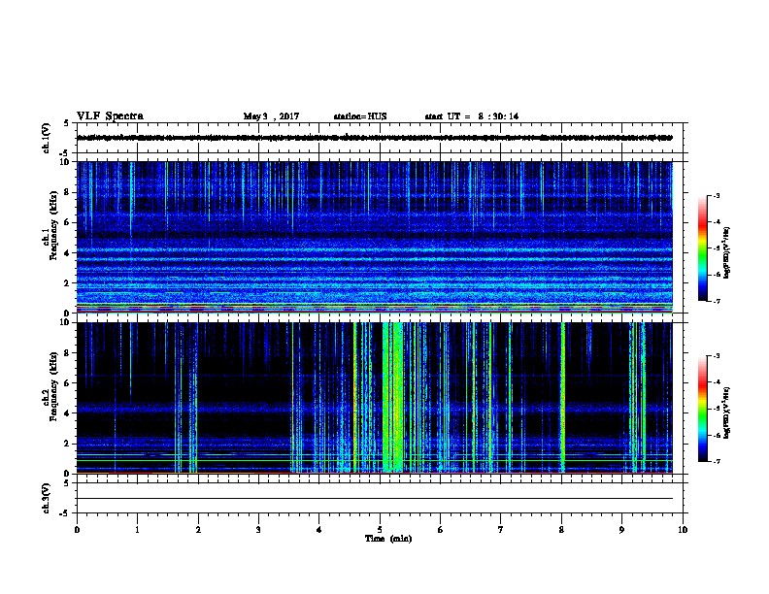
Task: Click the ch.1 blue spectrogram panel
Action: click(375, 237)
